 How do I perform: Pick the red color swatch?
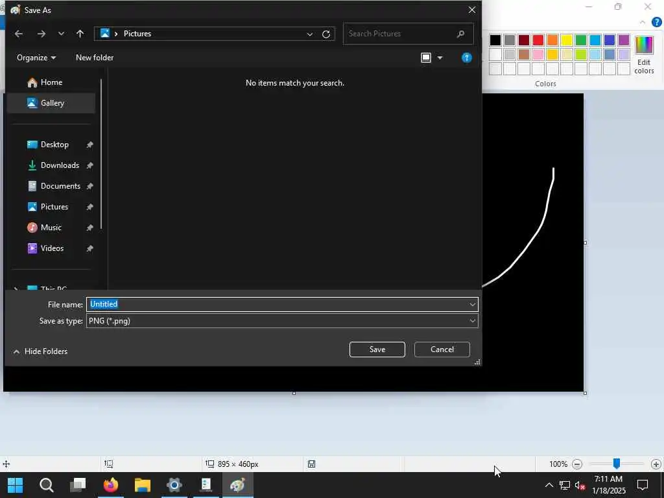pos(538,40)
